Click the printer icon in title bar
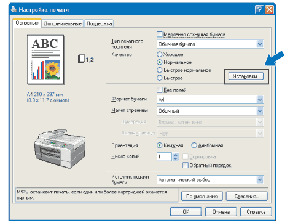The image size is (290, 223). pyautogui.click(x=14, y=9)
